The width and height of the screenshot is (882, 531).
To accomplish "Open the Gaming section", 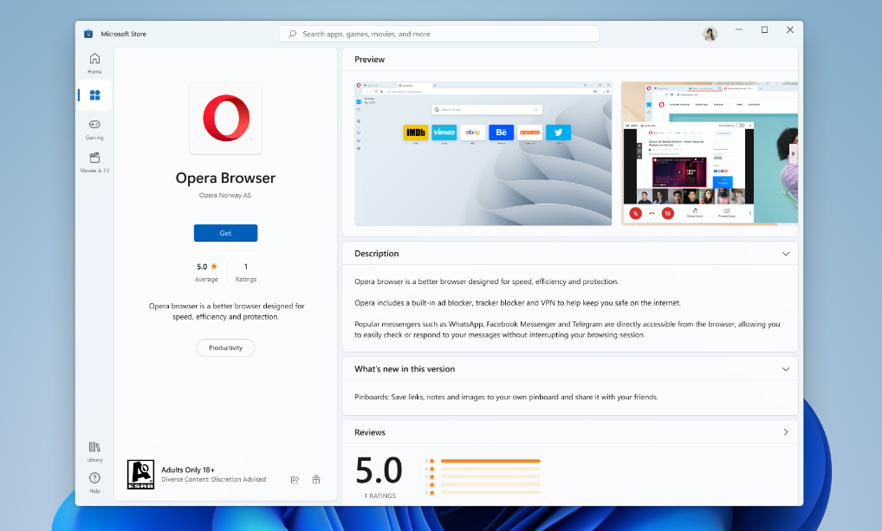I will [x=94, y=129].
